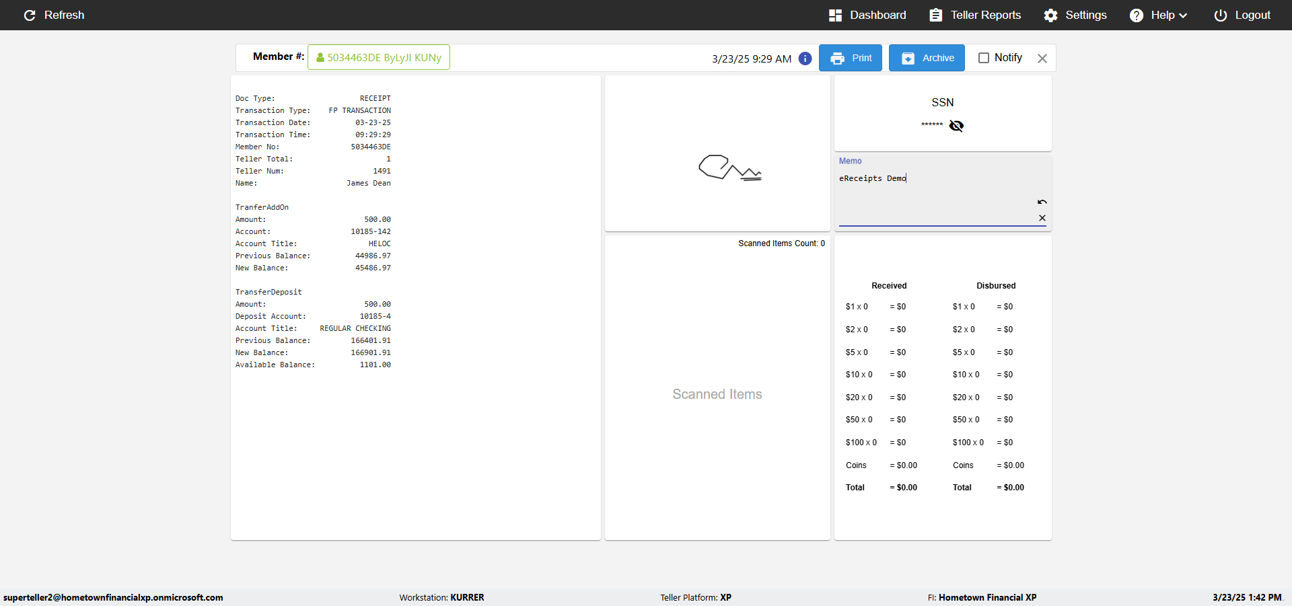Open the Dashboard page
This screenshot has width=1292, height=606.
pyautogui.click(x=867, y=15)
